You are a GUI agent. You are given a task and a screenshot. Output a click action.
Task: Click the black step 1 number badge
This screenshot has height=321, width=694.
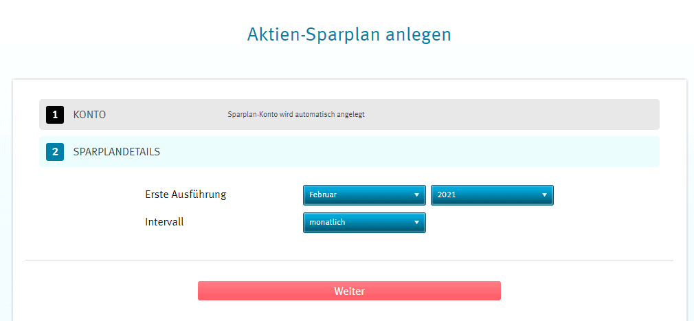coord(55,115)
